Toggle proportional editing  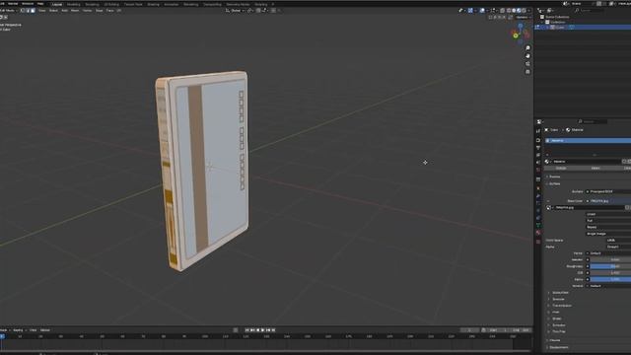[x=274, y=11]
